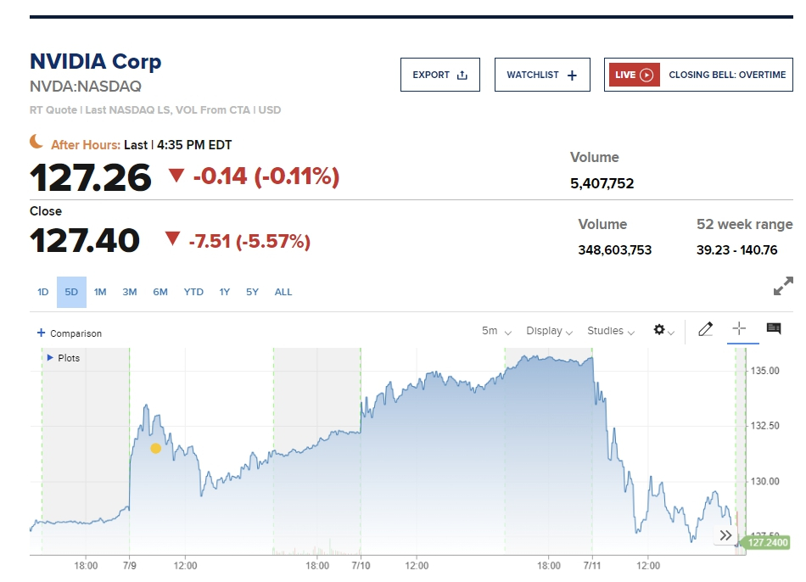Viewport: 806px width, 582px height.
Task: Expand the Plots disclosure triangle
Action: [51, 358]
